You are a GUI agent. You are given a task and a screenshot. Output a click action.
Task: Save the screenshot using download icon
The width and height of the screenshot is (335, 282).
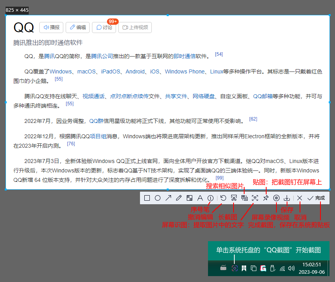point(287,198)
